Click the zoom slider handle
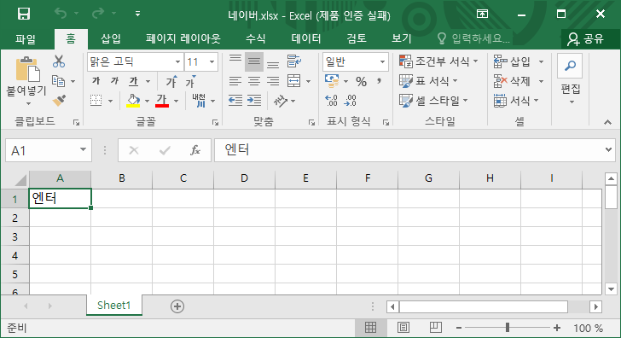 pyautogui.click(x=508, y=327)
